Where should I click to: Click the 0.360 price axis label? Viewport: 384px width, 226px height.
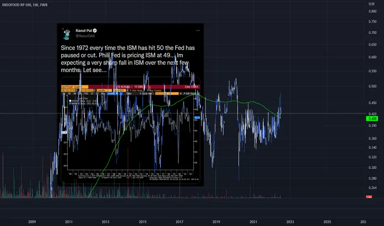(x=372, y=138)
